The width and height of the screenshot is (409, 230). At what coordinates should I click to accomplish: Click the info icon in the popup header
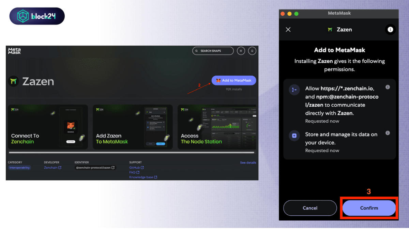point(390,30)
